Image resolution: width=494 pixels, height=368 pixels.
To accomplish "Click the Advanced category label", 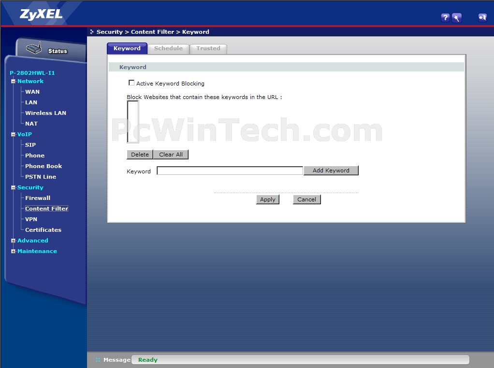I will [33, 241].
